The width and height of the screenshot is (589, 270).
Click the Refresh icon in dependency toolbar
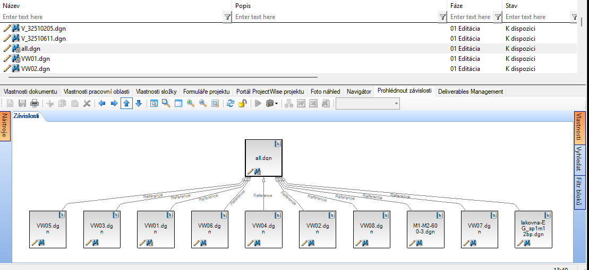pyautogui.click(x=230, y=103)
